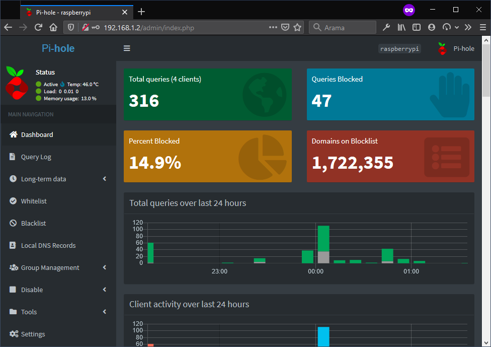Click the Blacklist ban icon
Viewport: 491px width, 347px height.
point(13,223)
